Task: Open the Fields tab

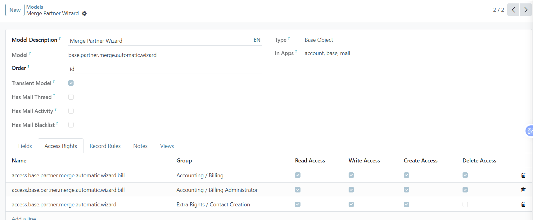Action: point(25,146)
